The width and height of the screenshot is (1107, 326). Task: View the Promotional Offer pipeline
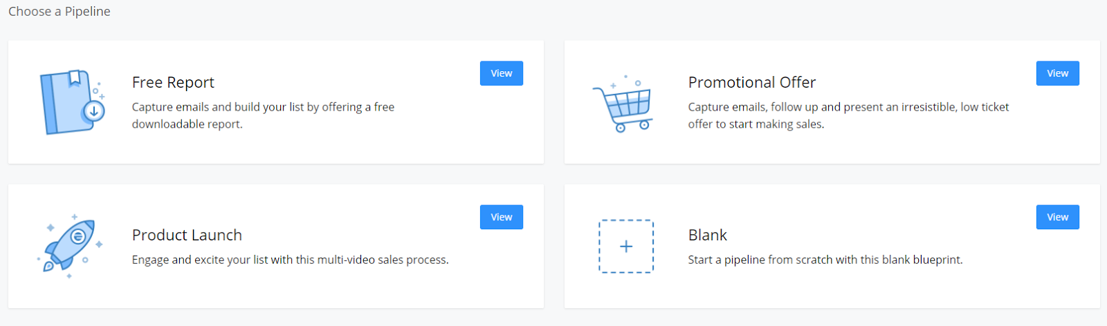tap(1057, 73)
